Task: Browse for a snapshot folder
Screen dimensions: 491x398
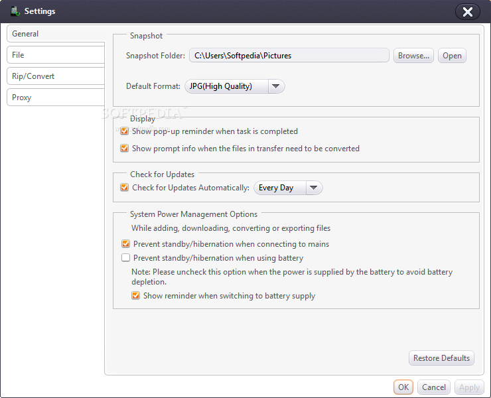Action: (413, 56)
